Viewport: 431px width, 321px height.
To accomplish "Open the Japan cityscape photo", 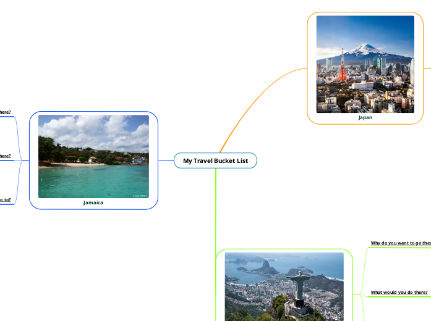I will pos(365,64).
